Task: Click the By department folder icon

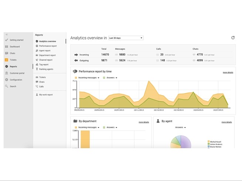Action: (x=75, y=121)
